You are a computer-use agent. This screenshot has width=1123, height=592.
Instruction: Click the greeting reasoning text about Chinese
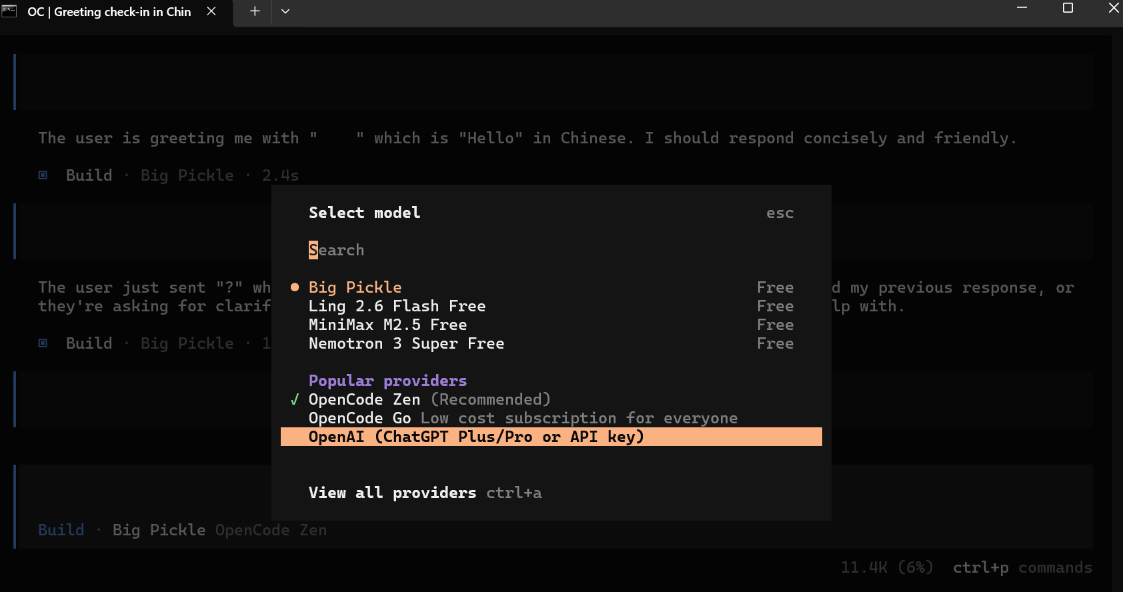527,138
